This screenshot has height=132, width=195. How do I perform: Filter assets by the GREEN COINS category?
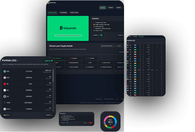[106, 63]
